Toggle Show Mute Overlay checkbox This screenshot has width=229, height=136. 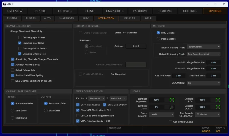tap(78, 105)
